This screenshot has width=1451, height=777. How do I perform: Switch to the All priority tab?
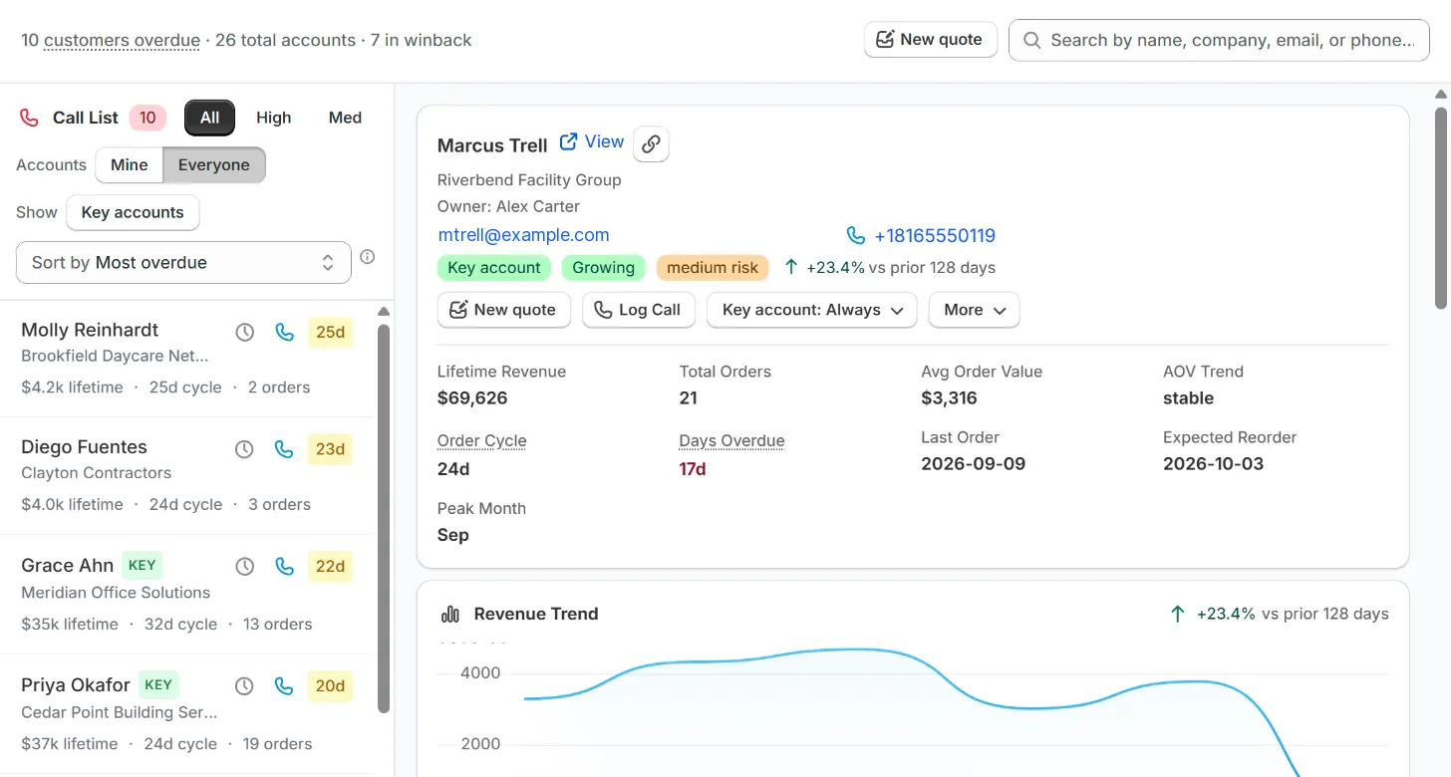(209, 118)
